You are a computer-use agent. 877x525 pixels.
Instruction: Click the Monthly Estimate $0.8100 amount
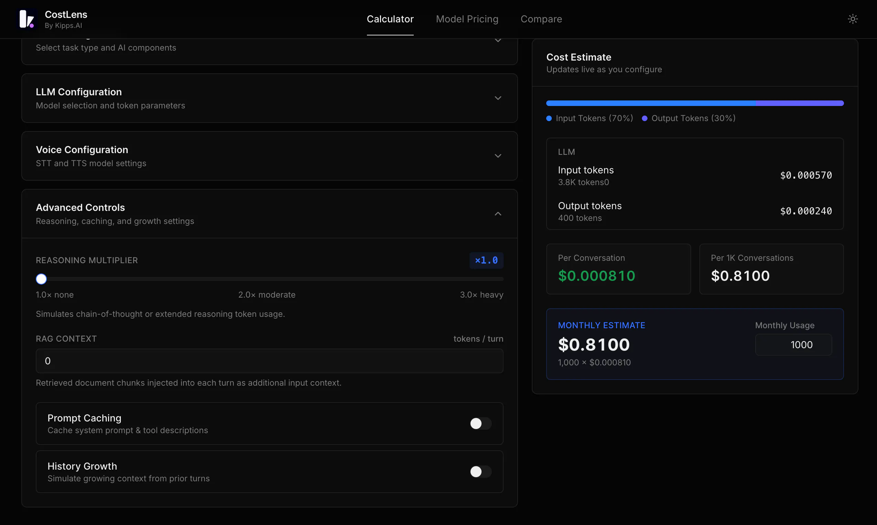(593, 345)
